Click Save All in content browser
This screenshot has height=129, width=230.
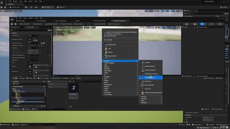(29, 78)
